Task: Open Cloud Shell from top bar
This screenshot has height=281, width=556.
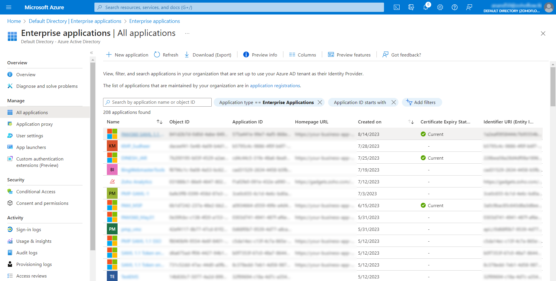Action: (397, 7)
